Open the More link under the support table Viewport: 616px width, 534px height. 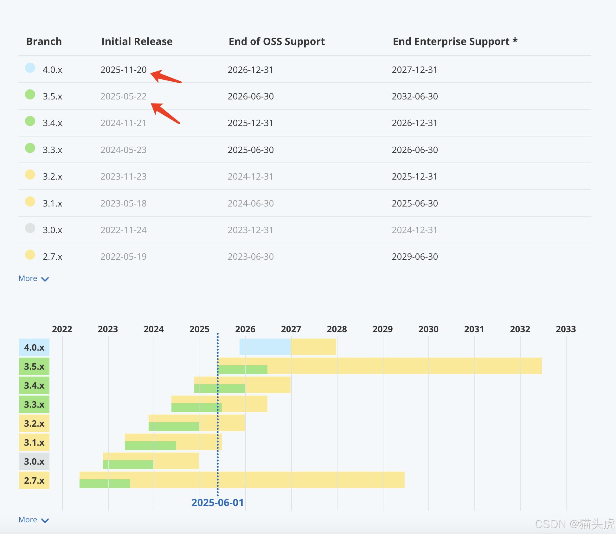28,278
